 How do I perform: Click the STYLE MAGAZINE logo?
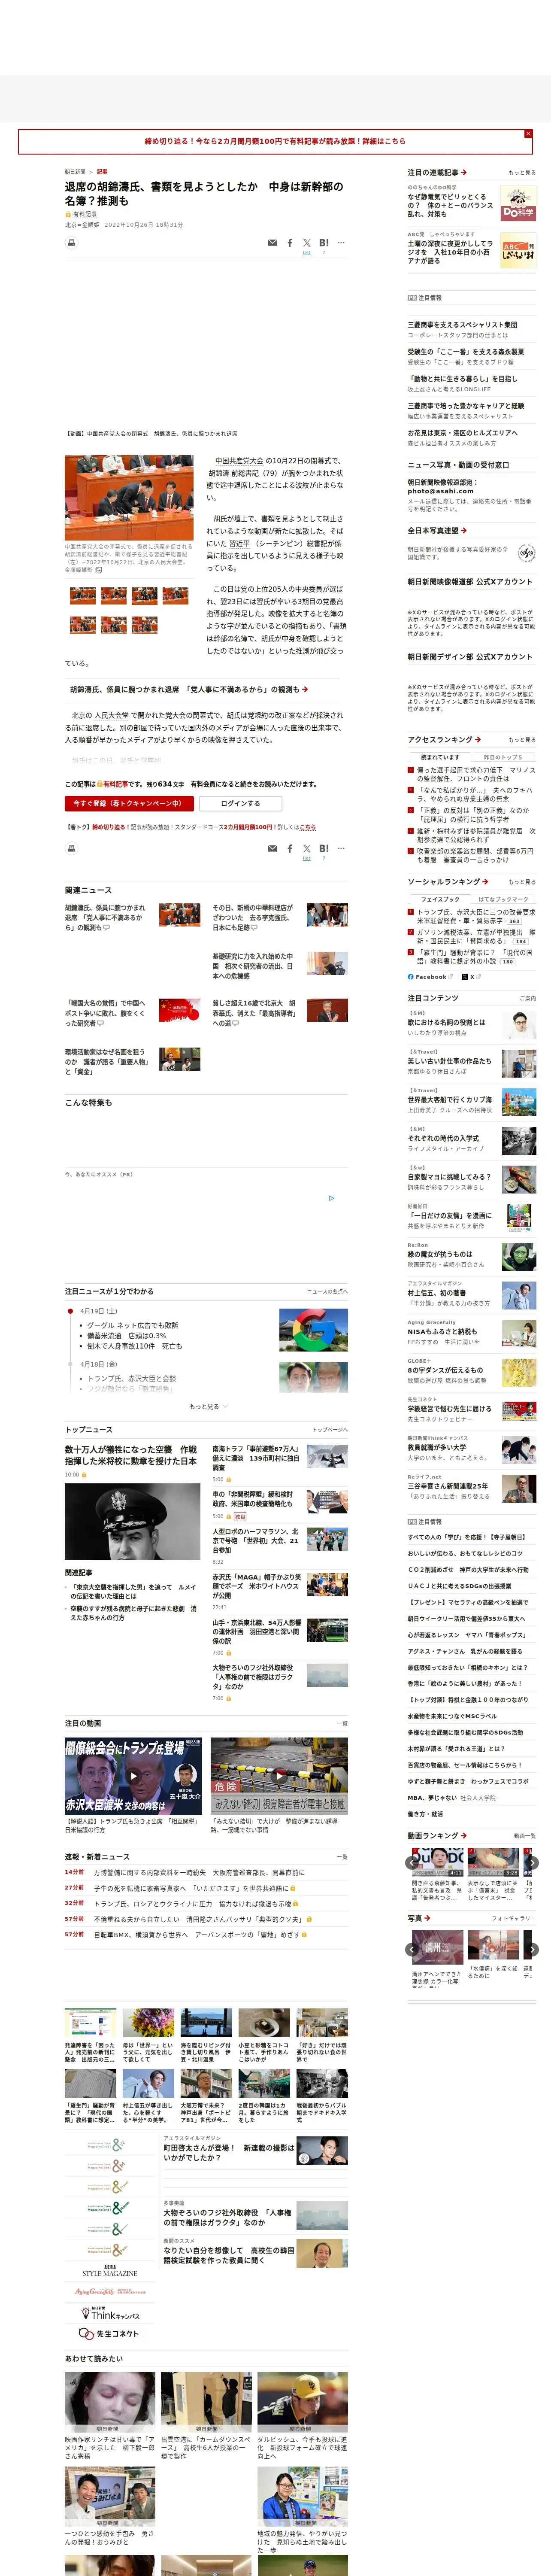tap(110, 2271)
